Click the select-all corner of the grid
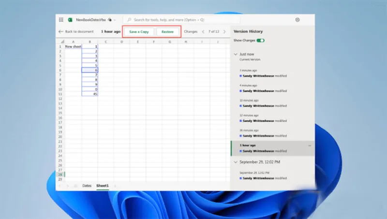 (62, 42)
